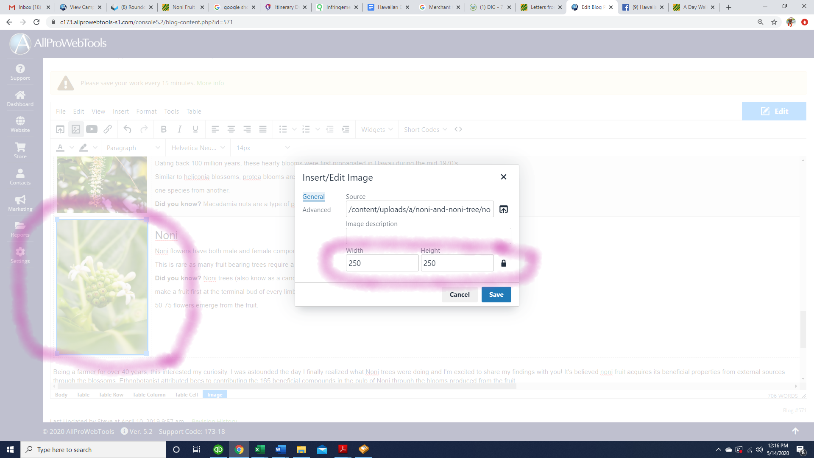This screenshot has width=814, height=458.
Task: Click the insert video toolbar icon
Action: tap(92, 129)
